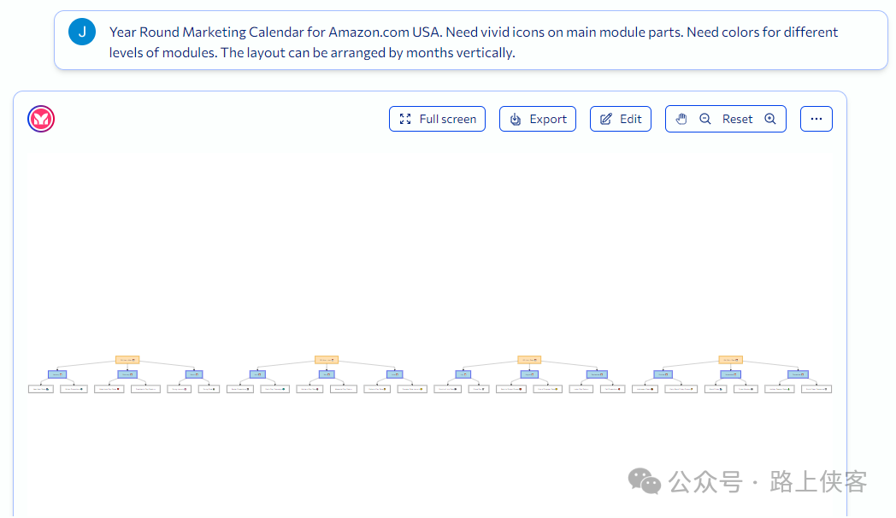Click the leftmost white leaf node
The height and width of the screenshot is (518, 896).
click(x=41, y=389)
